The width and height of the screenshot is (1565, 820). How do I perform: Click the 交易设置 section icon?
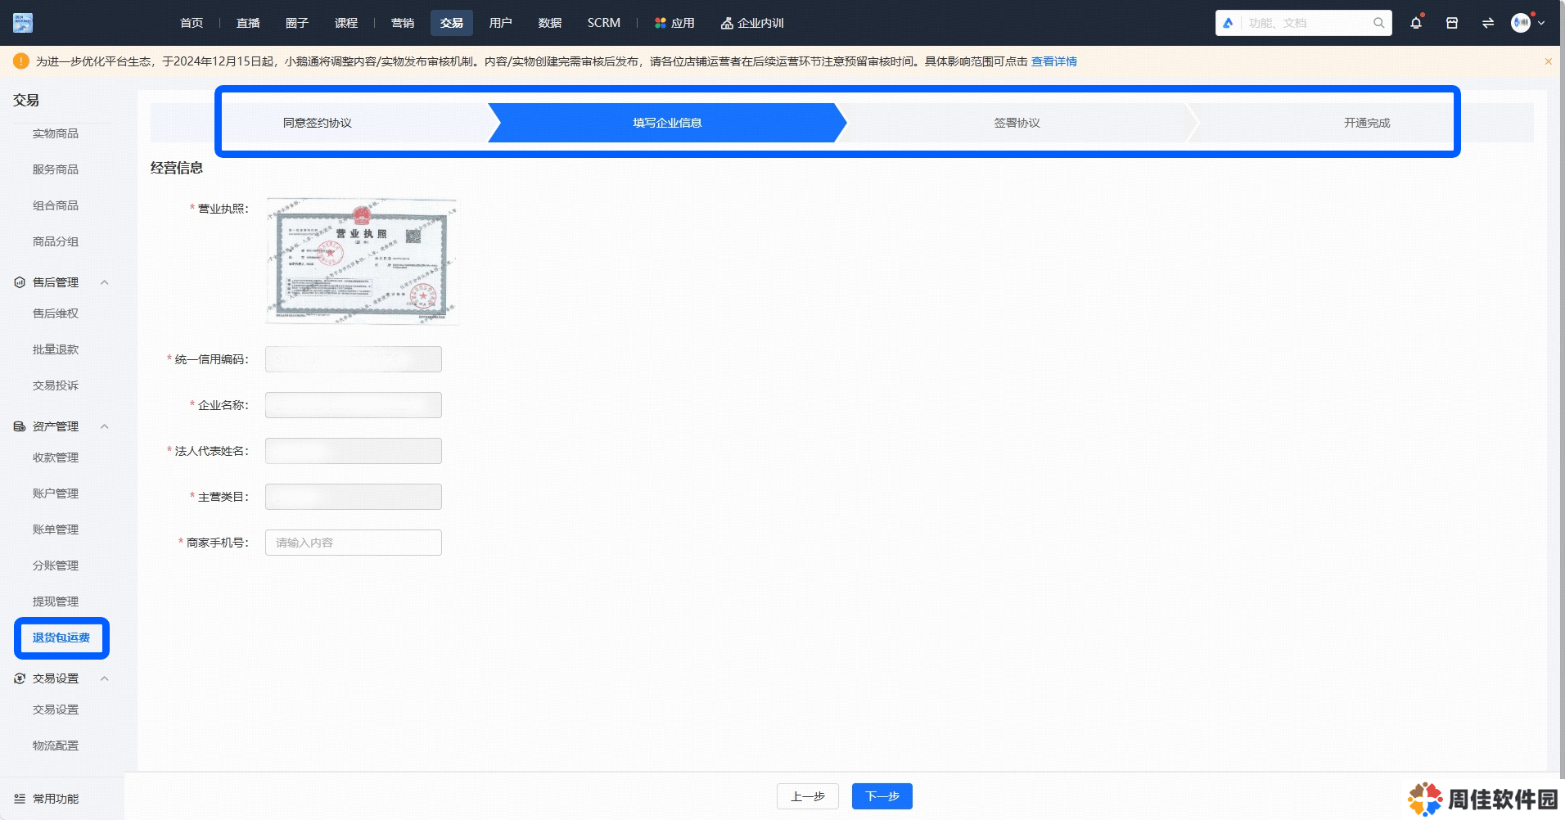(20, 678)
